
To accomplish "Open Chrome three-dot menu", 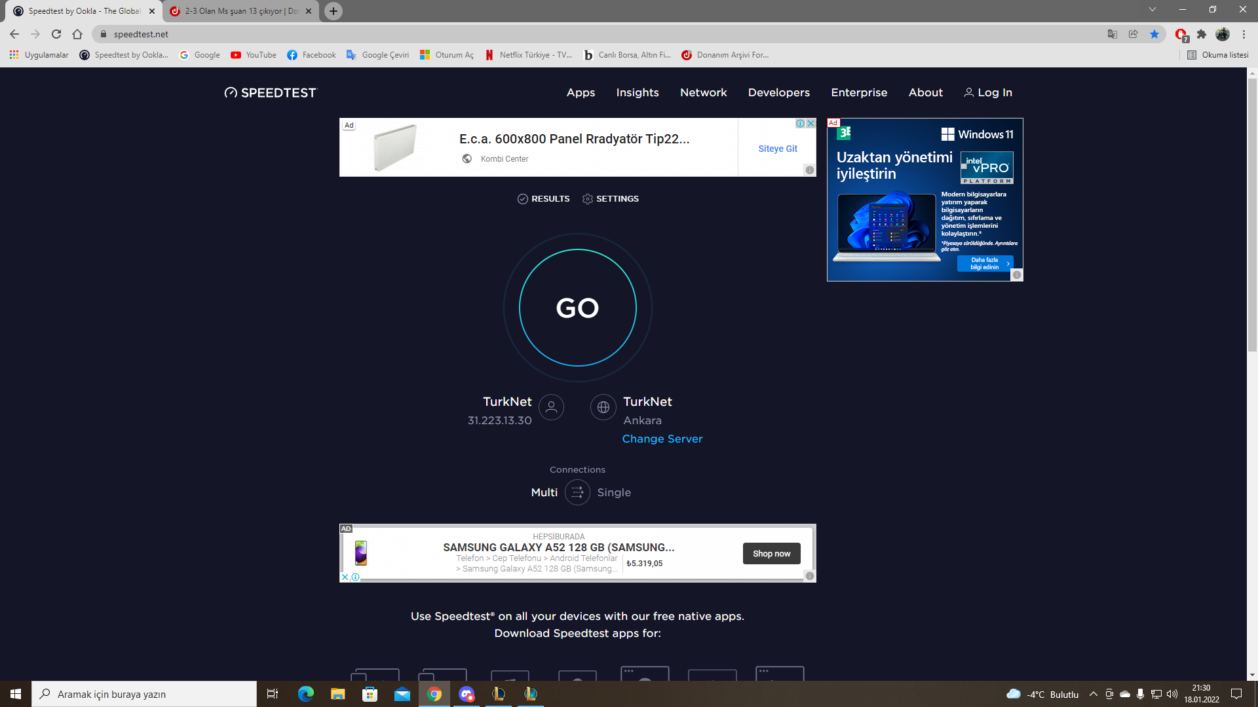I will [1244, 34].
